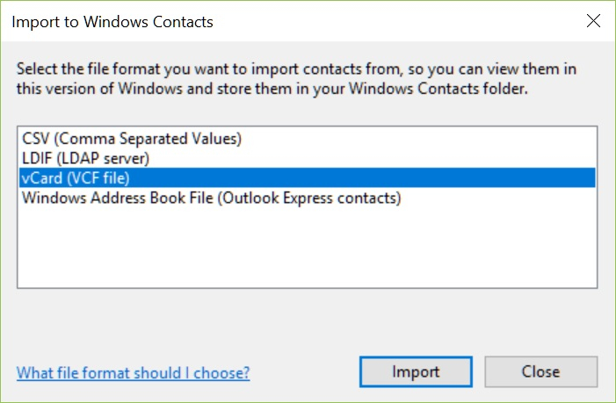616x403 pixels.
Task: Pick Windows Address Book File option
Action: tap(211, 198)
